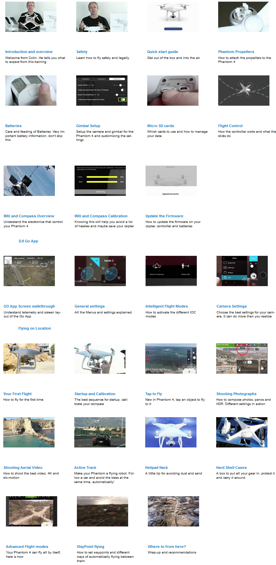Click the Camera Settings thumbnail
The width and height of the screenshot is (276, 565).
tap(242, 271)
